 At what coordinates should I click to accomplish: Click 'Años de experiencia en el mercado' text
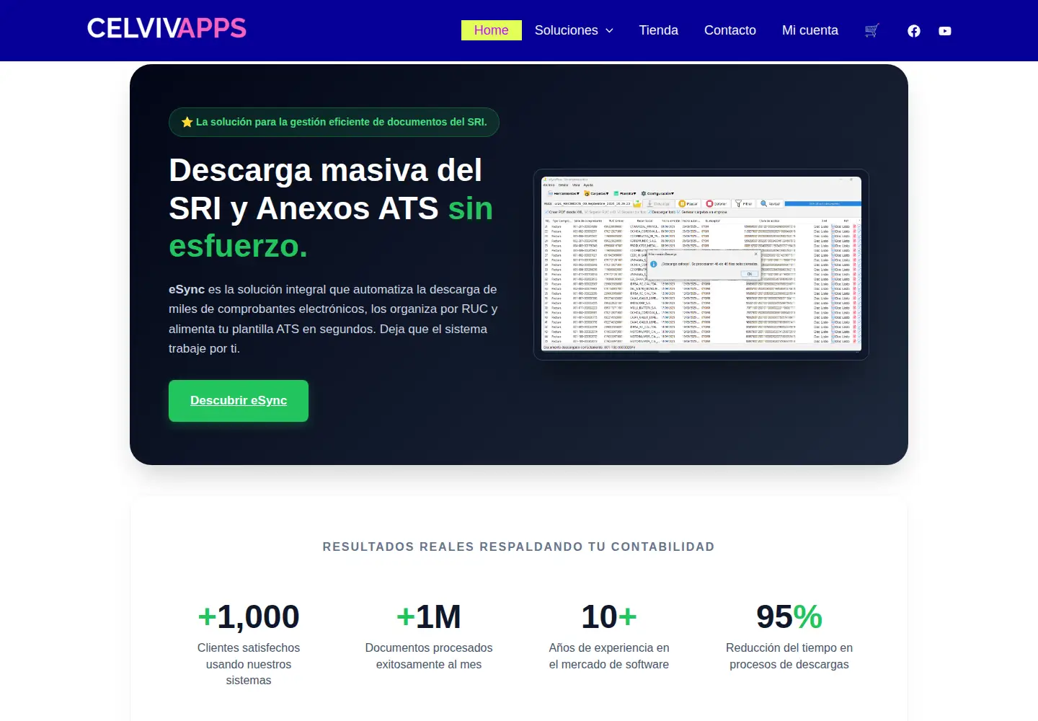(609, 656)
